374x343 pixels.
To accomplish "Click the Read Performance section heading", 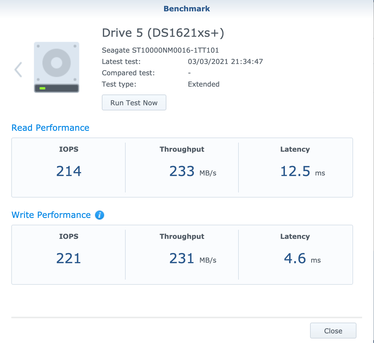I will click(50, 128).
